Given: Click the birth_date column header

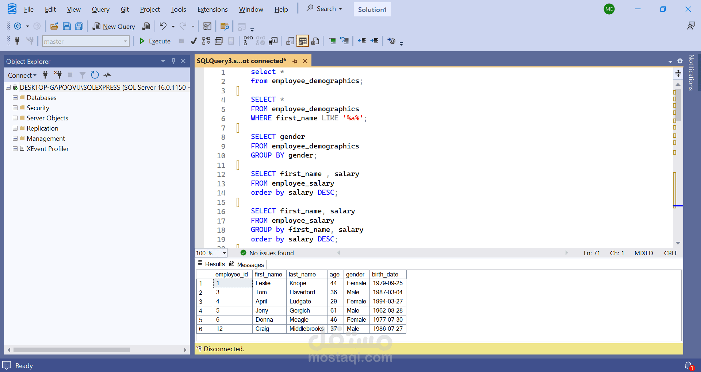Looking at the screenshot, I should click(x=388, y=274).
